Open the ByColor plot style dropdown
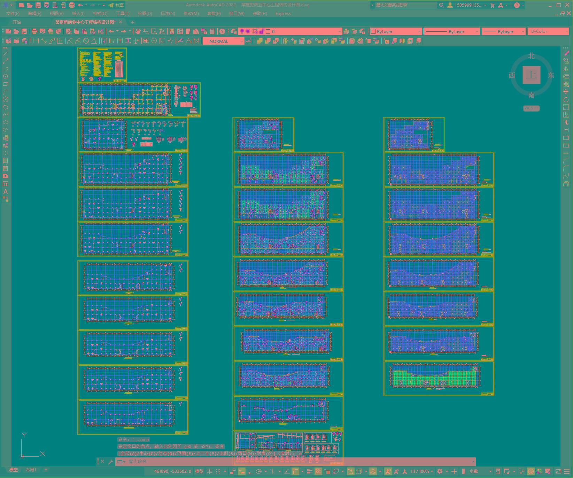This screenshot has height=478, width=573. pyautogui.click(x=548, y=31)
